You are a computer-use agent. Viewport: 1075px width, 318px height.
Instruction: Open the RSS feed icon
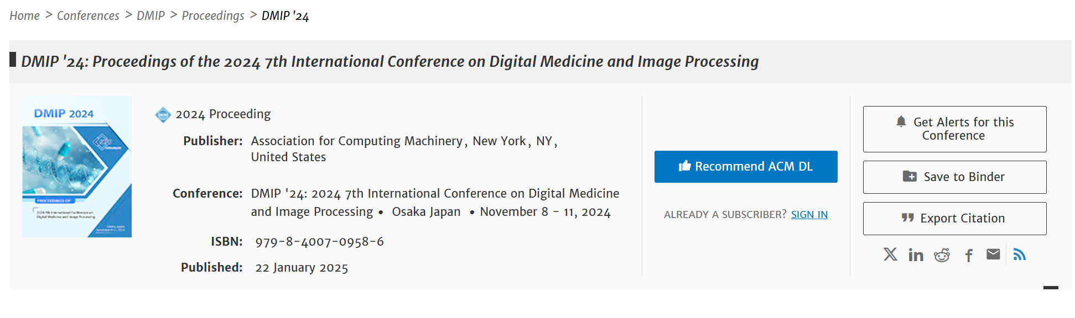point(1019,254)
